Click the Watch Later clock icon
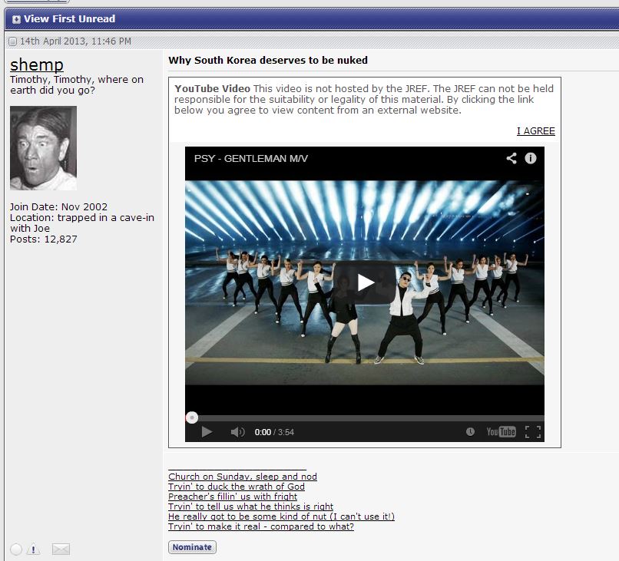 (x=470, y=432)
